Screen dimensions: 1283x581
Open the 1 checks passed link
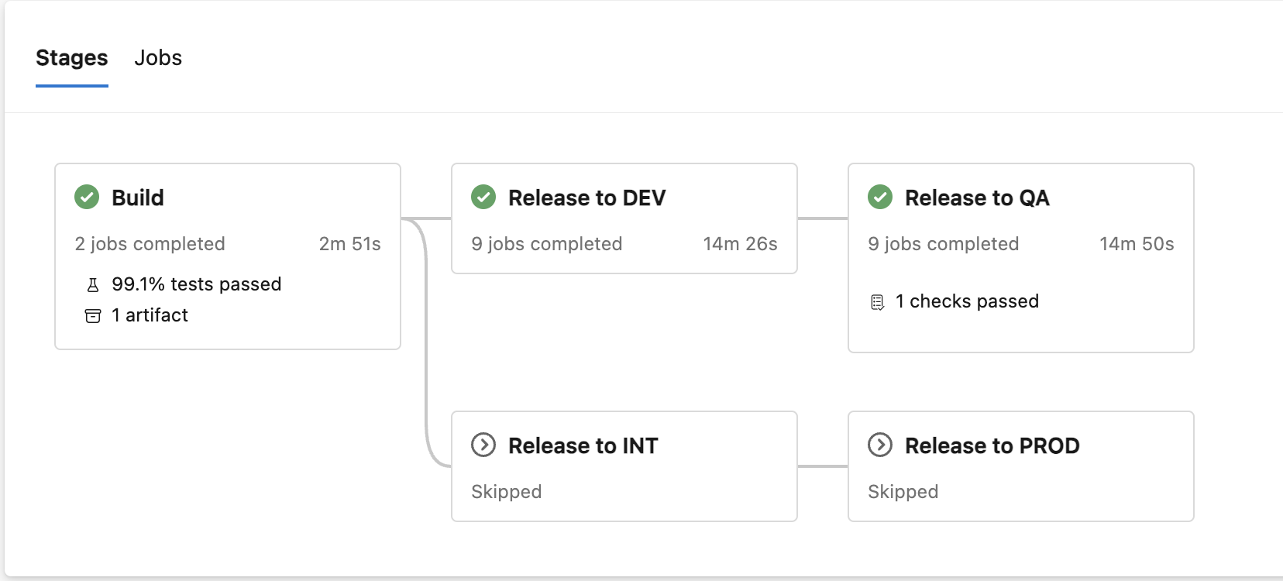pos(967,301)
